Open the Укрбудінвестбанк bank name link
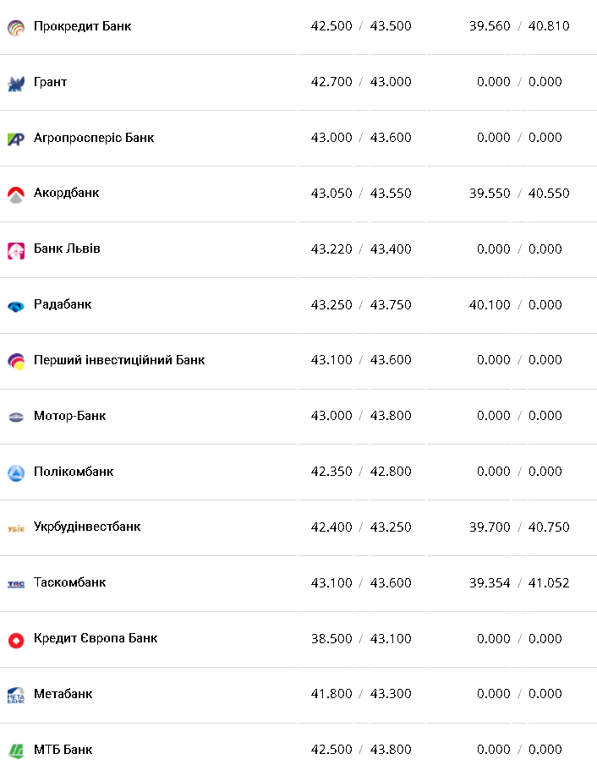Image resolution: width=597 pixels, height=770 pixels. (x=87, y=527)
